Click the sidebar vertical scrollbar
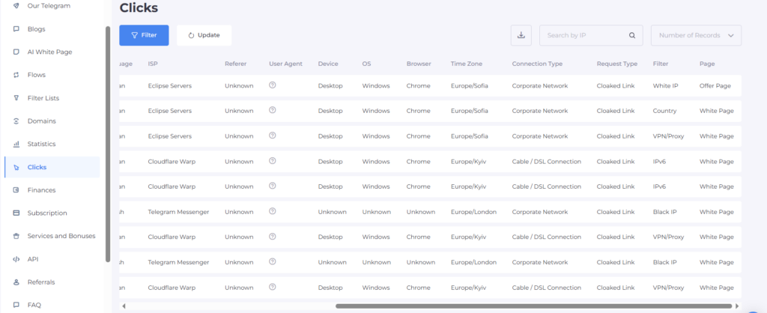 pyautogui.click(x=108, y=142)
